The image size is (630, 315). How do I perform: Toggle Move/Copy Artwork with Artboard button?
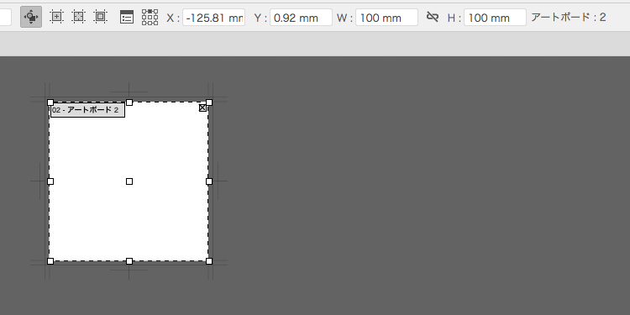coord(31,17)
